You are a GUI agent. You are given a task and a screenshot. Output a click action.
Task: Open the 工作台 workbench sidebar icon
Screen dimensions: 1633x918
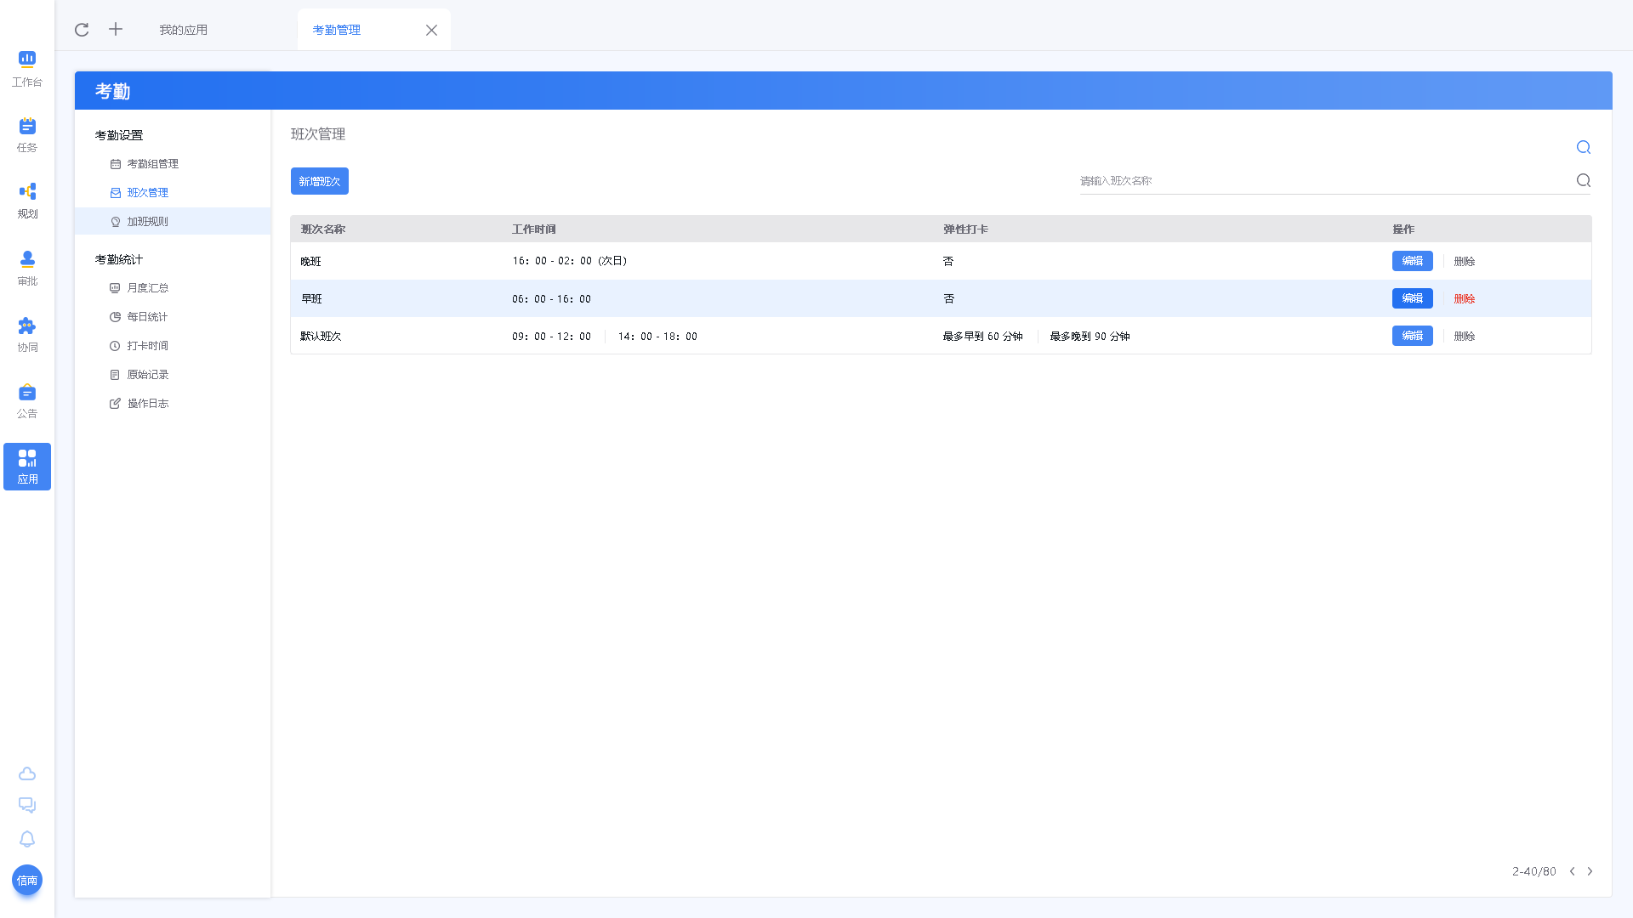pyautogui.click(x=27, y=69)
